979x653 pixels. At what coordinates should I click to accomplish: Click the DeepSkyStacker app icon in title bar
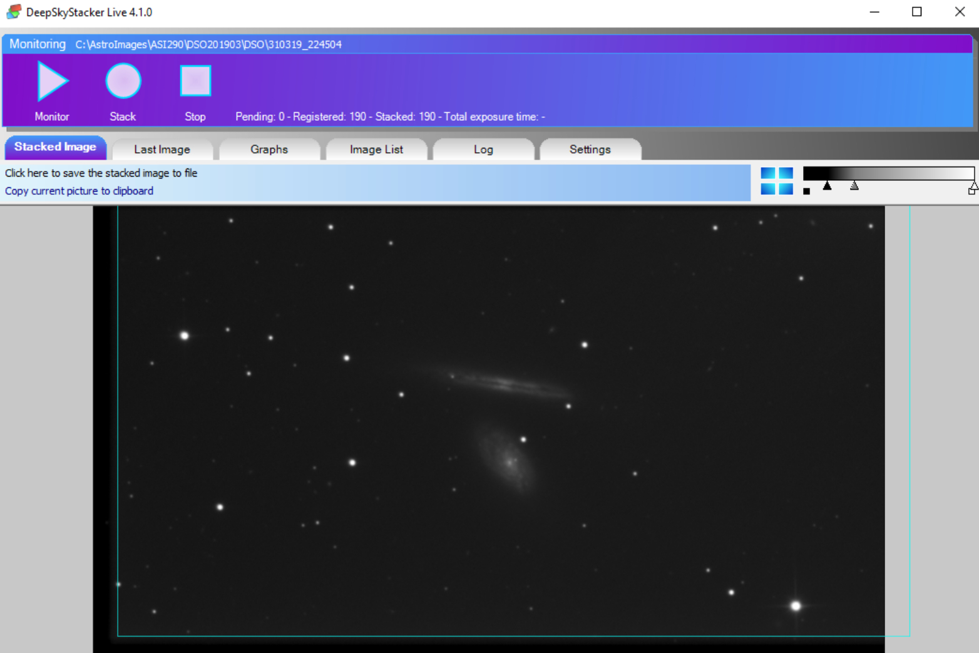[x=13, y=12]
